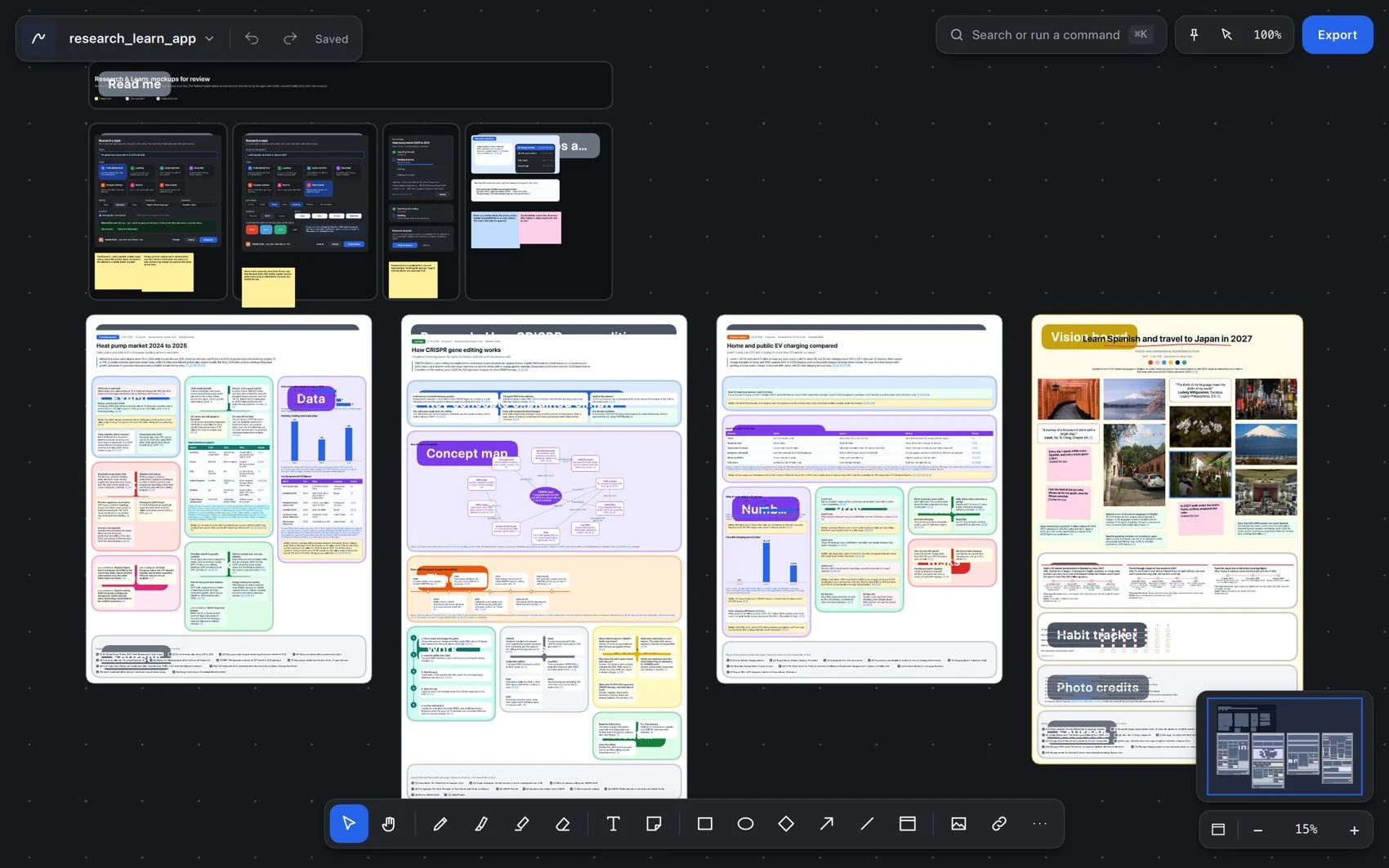Open the 100% scale menu
Image resolution: width=1389 pixels, height=868 pixels.
tap(1267, 34)
